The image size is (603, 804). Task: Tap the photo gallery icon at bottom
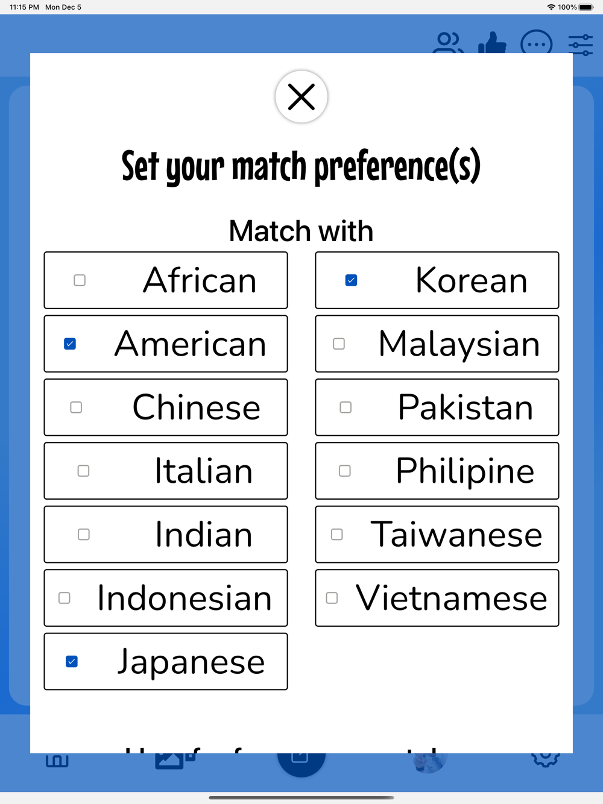coord(175,760)
